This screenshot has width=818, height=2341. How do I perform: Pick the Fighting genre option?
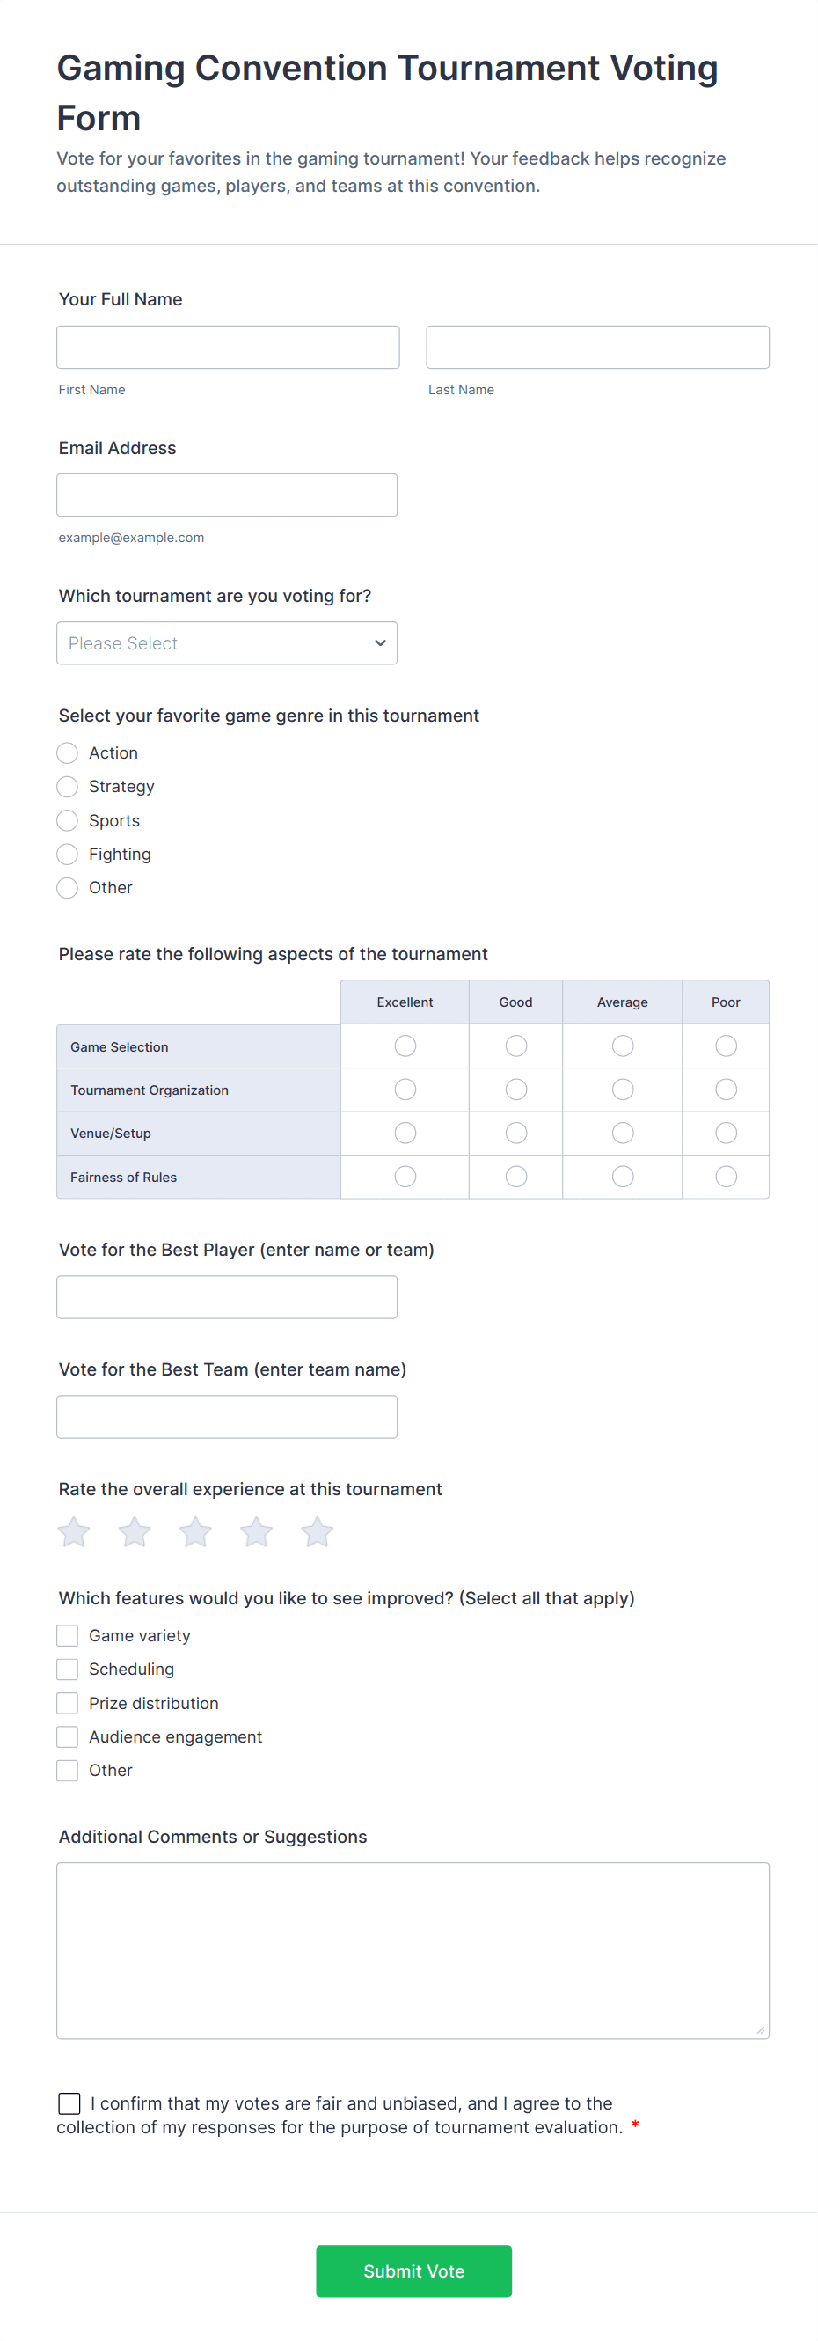coord(67,855)
